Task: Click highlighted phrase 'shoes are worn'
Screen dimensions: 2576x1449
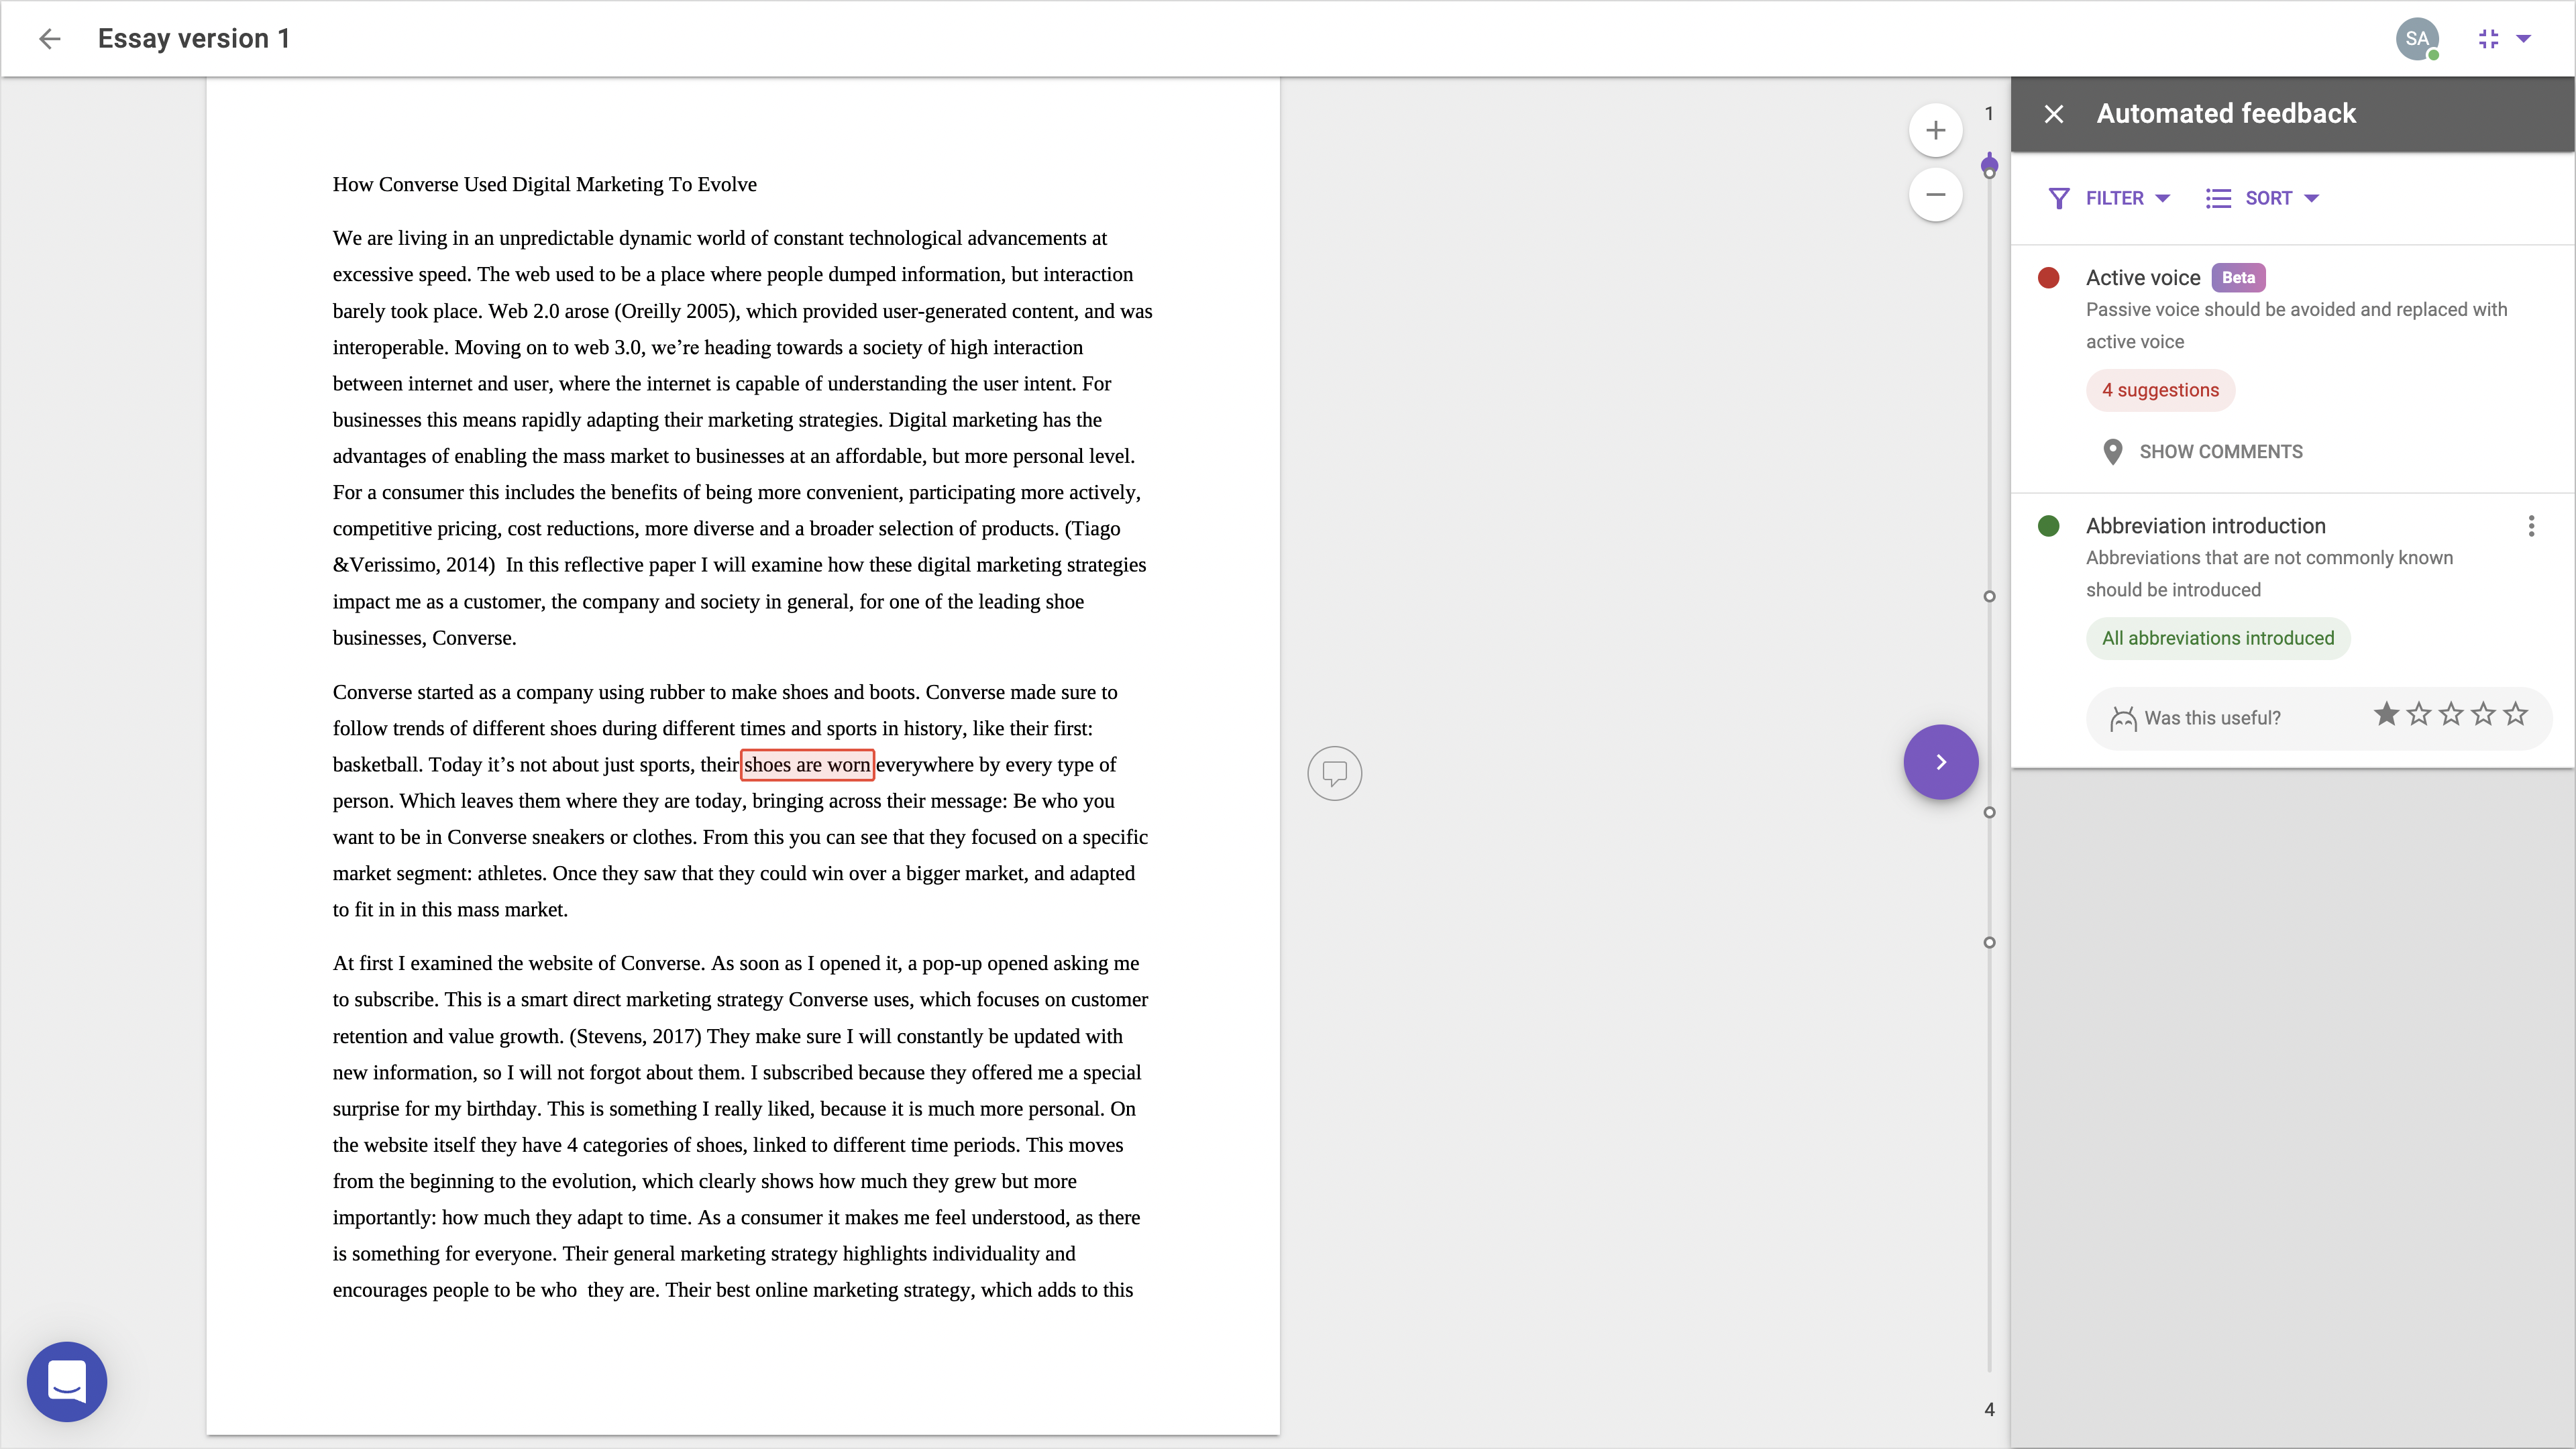Action: click(807, 765)
